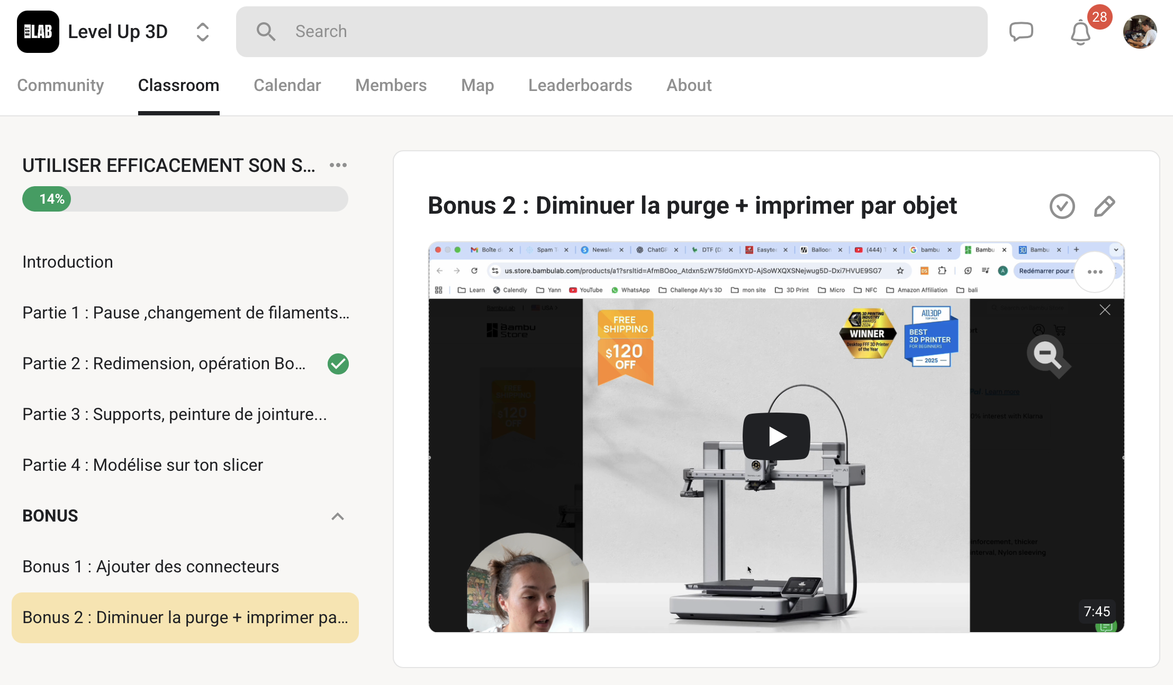Switch to the Members tab
Image resolution: width=1173 pixels, height=685 pixels.
[391, 85]
